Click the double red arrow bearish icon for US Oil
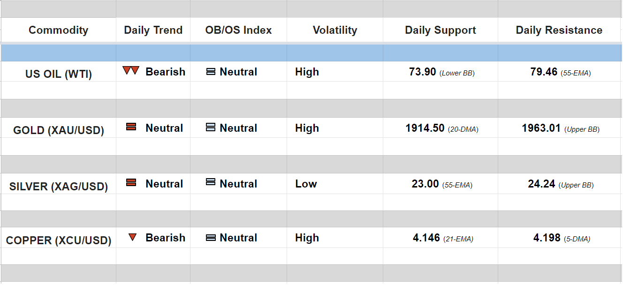The width and height of the screenshot is (623, 285). (131, 71)
